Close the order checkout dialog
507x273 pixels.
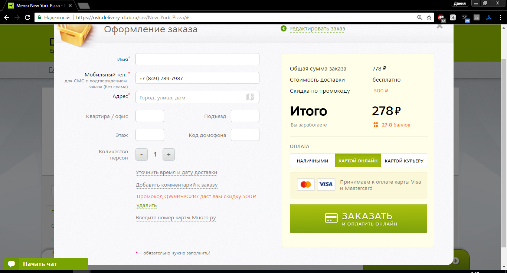click(x=439, y=26)
